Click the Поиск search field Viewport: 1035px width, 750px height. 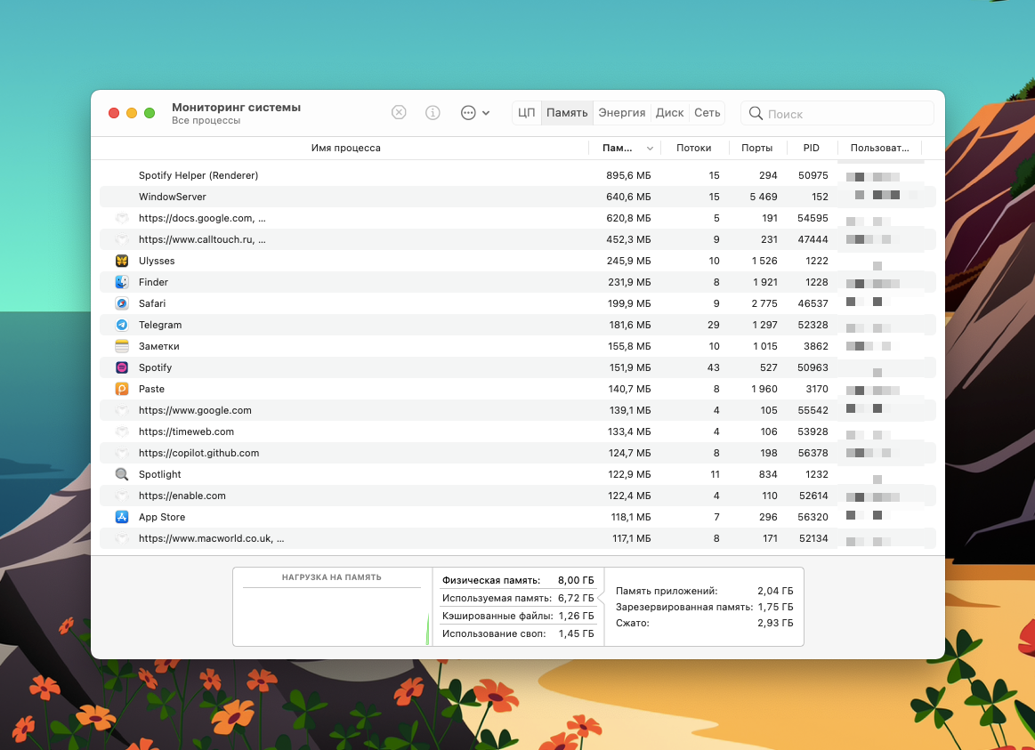pos(837,114)
